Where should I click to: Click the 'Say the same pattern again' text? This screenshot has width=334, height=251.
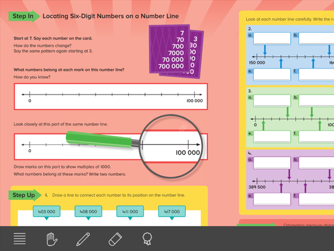point(53,51)
